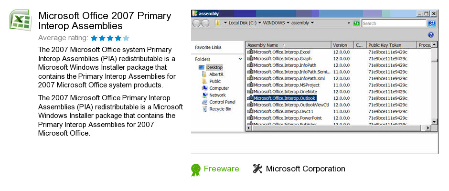Click the refresh button beside address bar
The width and height of the screenshot is (449, 191).
point(356,23)
